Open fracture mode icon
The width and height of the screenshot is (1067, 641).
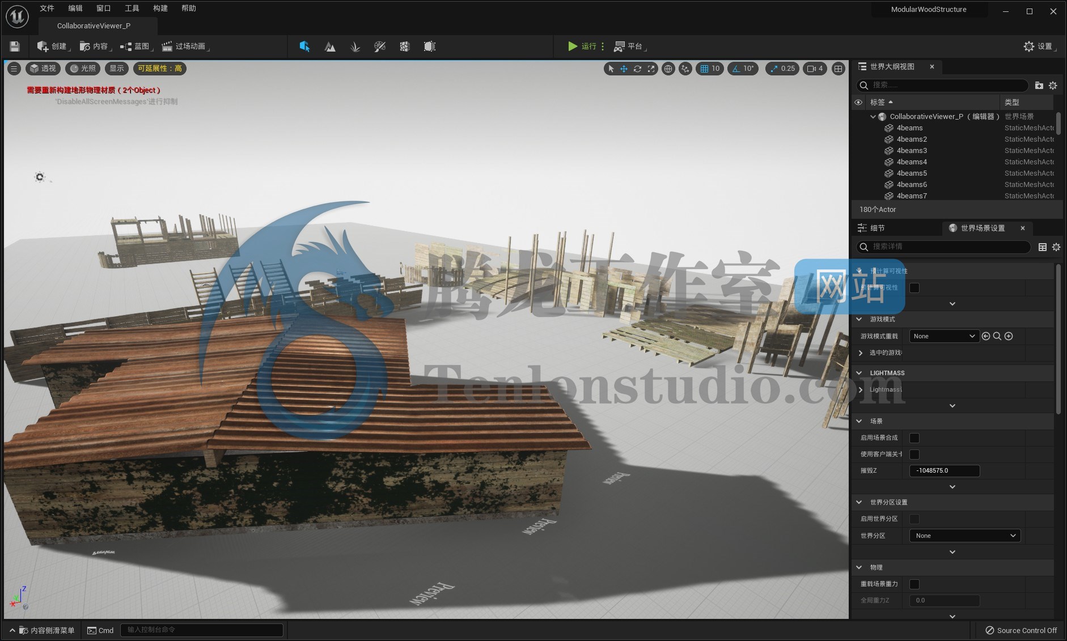tap(405, 46)
